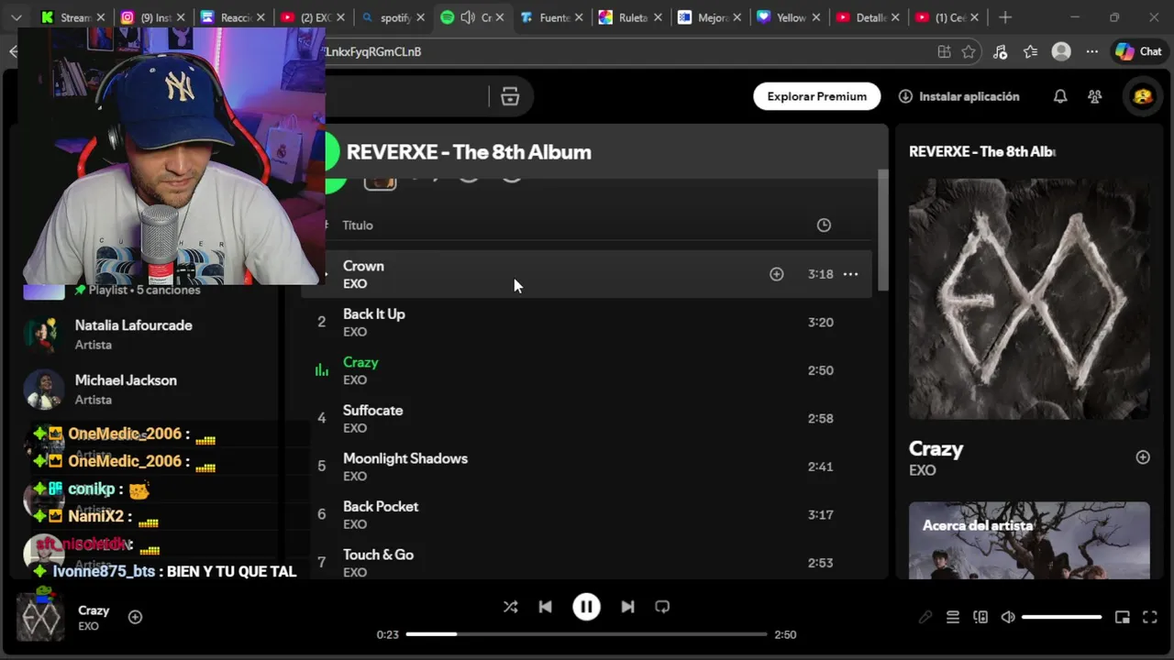
Task: Pause the currently playing song
Action: click(x=586, y=607)
